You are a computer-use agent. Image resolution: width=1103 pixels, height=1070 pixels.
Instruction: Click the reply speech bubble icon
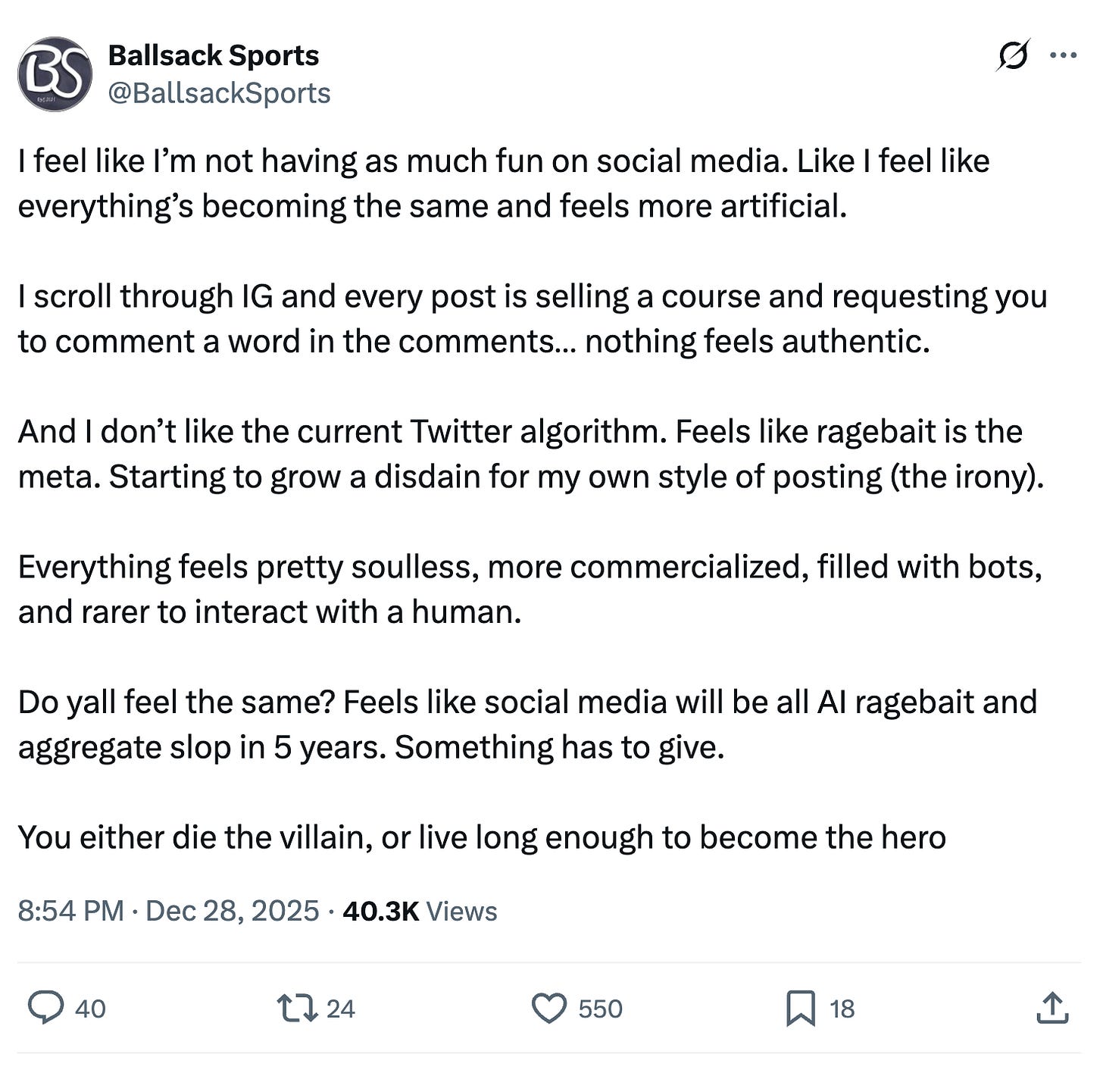(45, 1009)
